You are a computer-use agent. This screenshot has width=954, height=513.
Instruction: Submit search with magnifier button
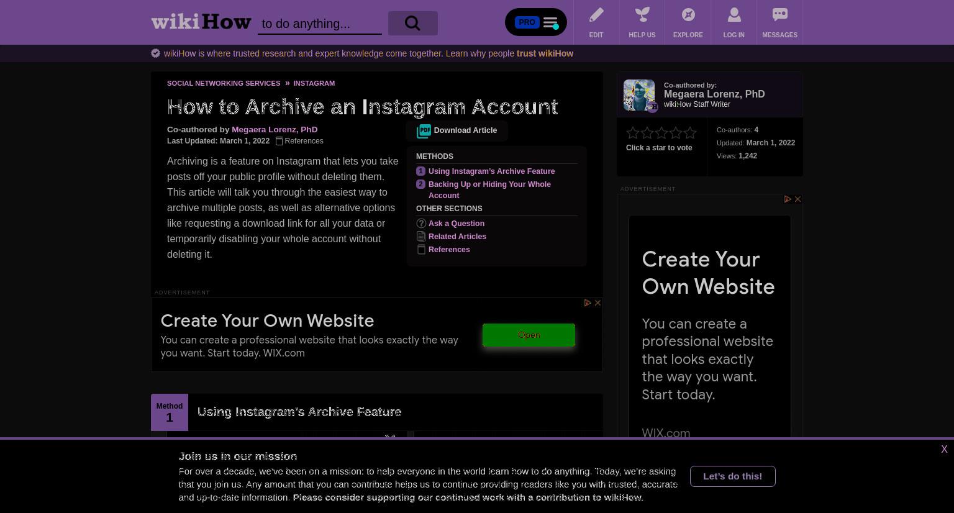(x=413, y=23)
